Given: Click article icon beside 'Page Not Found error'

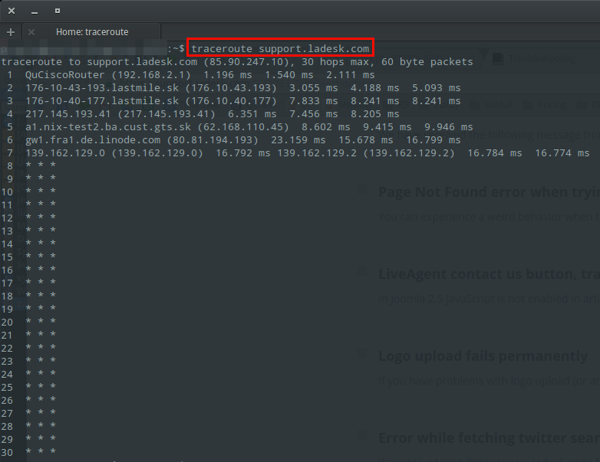Looking at the screenshot, I should [361, 191].
